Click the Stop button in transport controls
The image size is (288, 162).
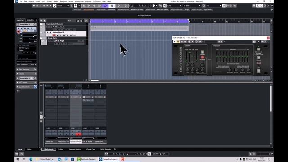tap(112, 6)
